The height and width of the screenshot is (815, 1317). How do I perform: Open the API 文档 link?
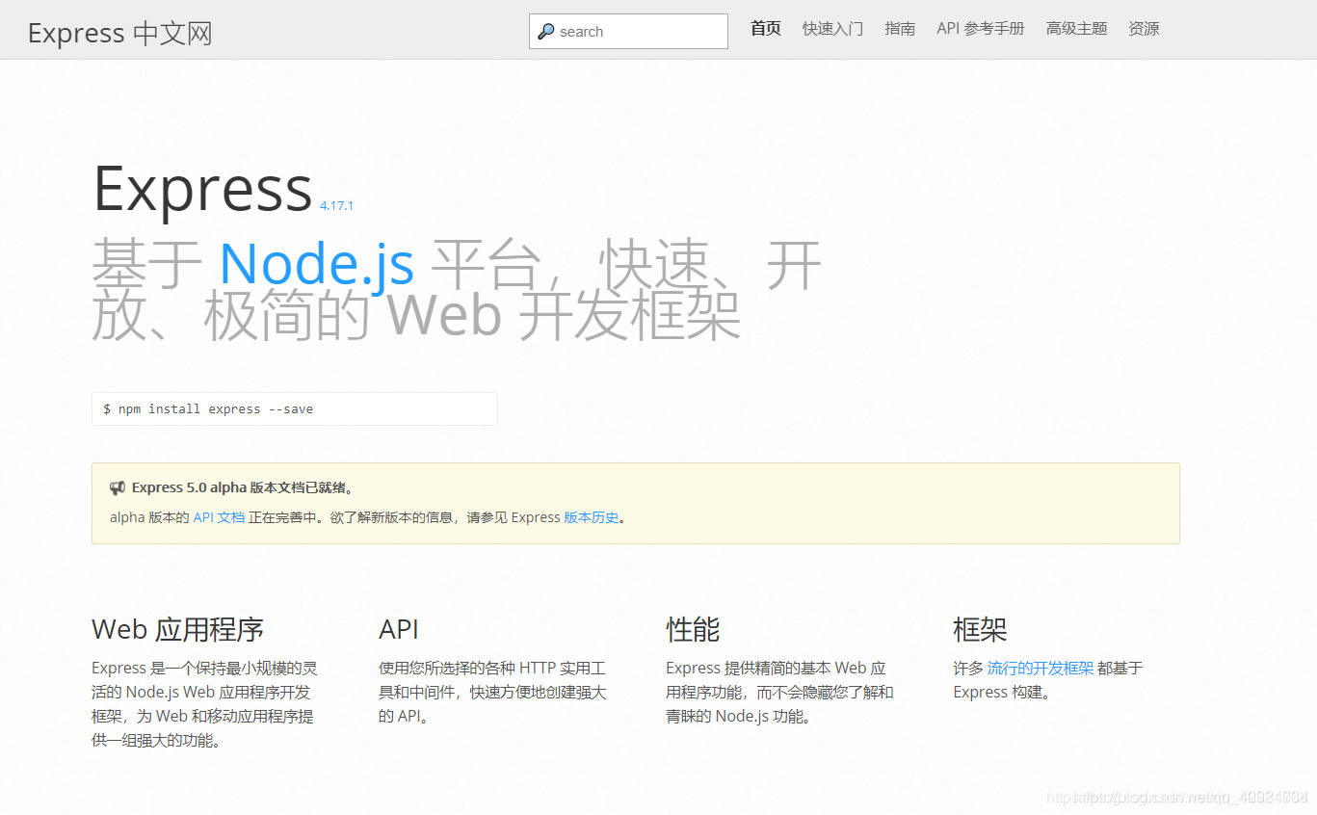click(219, 517)
